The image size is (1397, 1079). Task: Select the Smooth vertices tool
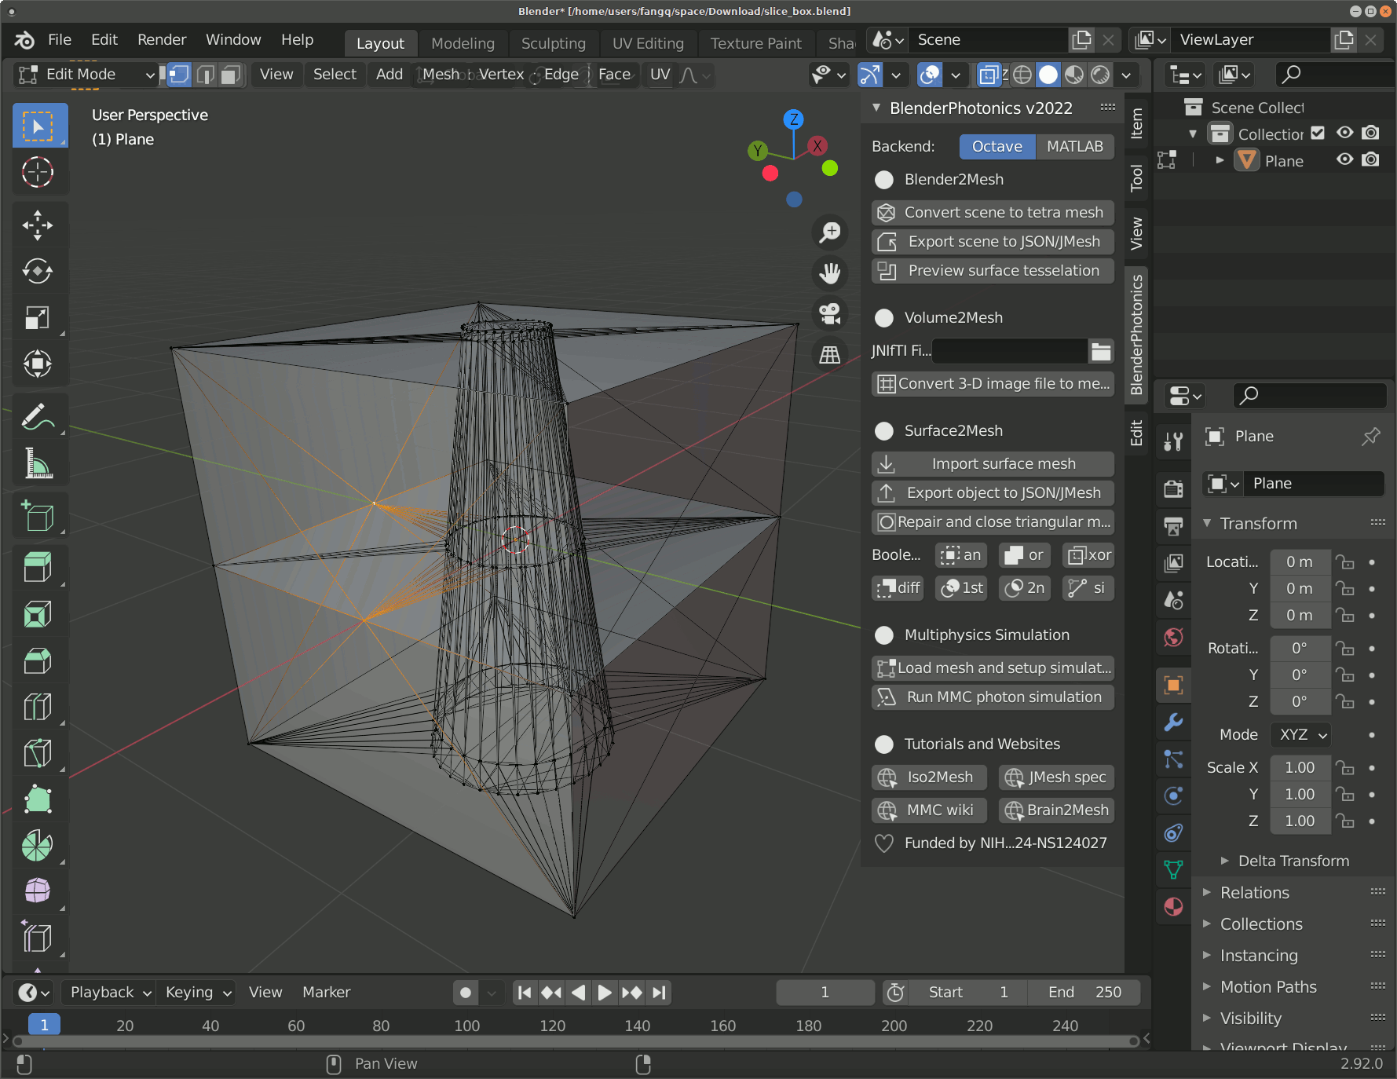click(x=38, y=891)
